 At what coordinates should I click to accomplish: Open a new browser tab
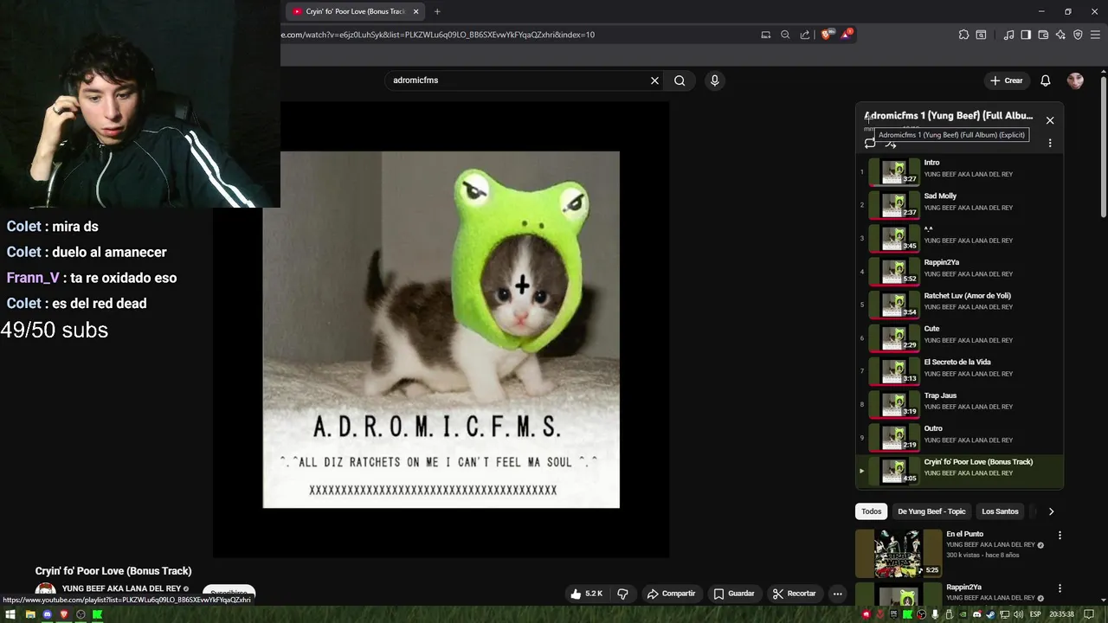pyautogui.click(x=437, y=11)
